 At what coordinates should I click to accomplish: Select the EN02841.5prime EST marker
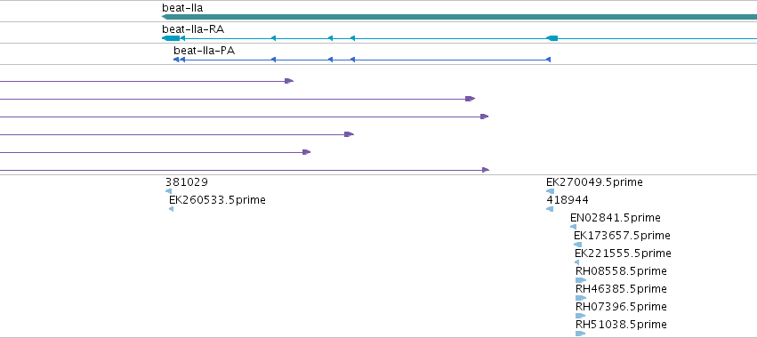pyautogui.click(x=573, y=227)
